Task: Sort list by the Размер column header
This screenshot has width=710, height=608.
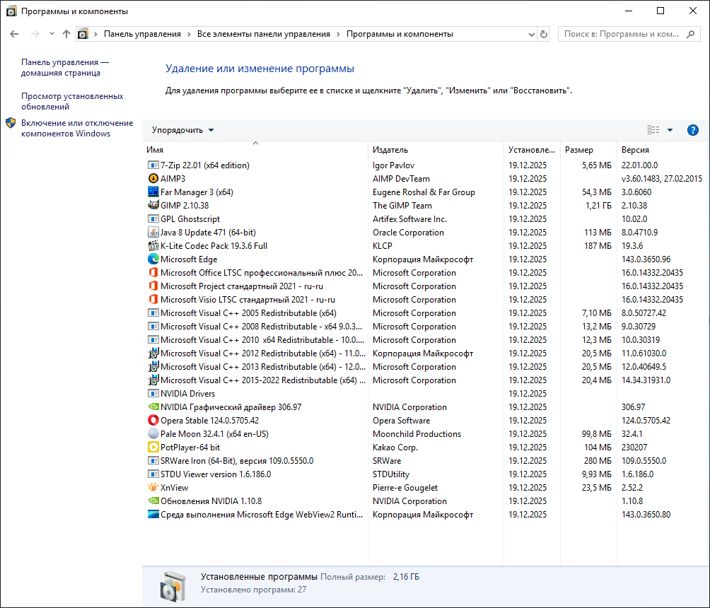Action: [x=579, y=150]
